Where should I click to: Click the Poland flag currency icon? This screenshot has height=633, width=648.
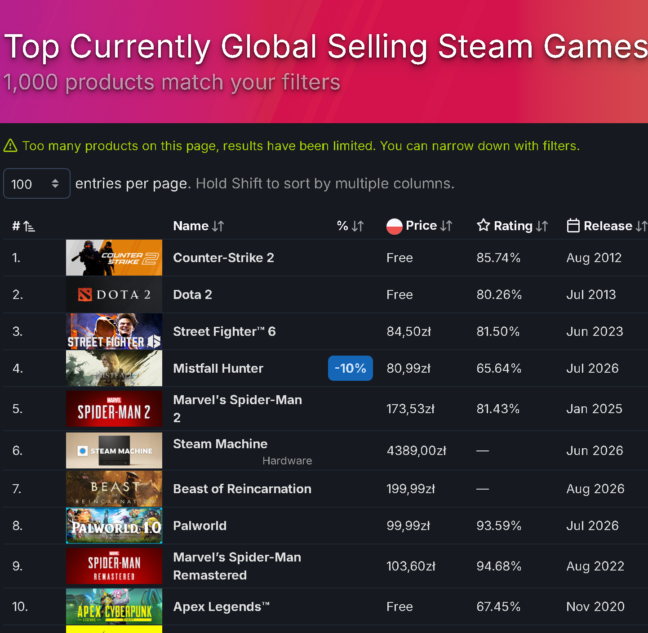[x=395, y=226]
